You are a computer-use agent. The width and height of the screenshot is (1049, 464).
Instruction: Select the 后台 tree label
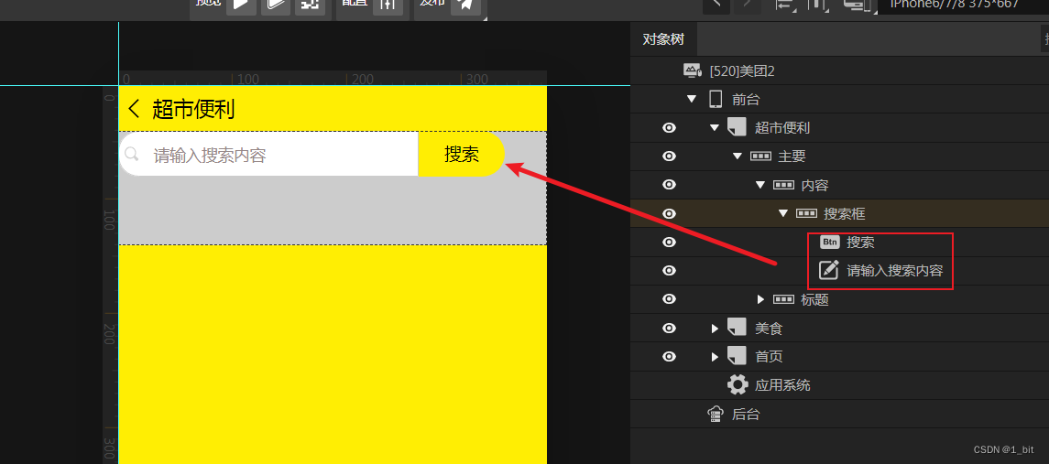pyautogui.click(x=746, y=414)
